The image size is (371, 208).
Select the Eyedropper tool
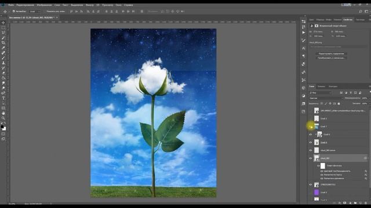pyautogui.click(x=3, y=47)
